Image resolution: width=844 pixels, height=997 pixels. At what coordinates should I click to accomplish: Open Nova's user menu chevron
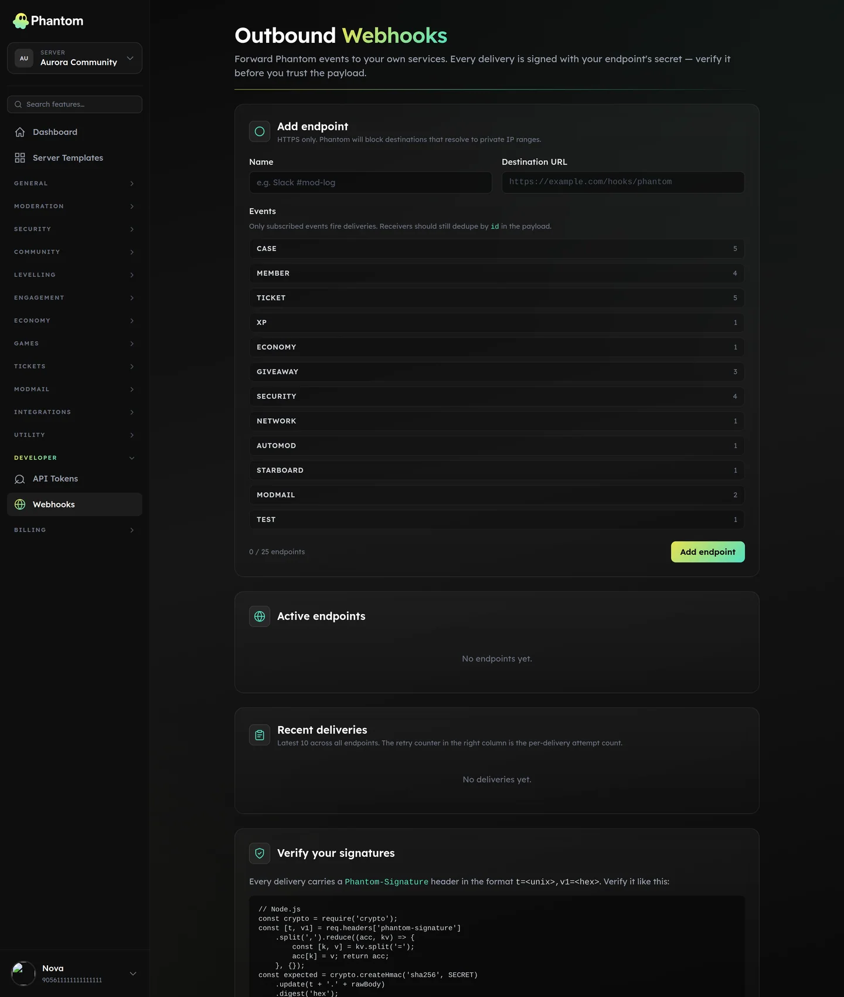tap(133, 974)
